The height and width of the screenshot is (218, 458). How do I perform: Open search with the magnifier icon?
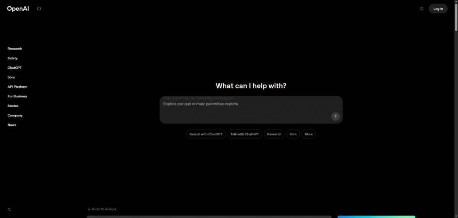tap(422, 8)
